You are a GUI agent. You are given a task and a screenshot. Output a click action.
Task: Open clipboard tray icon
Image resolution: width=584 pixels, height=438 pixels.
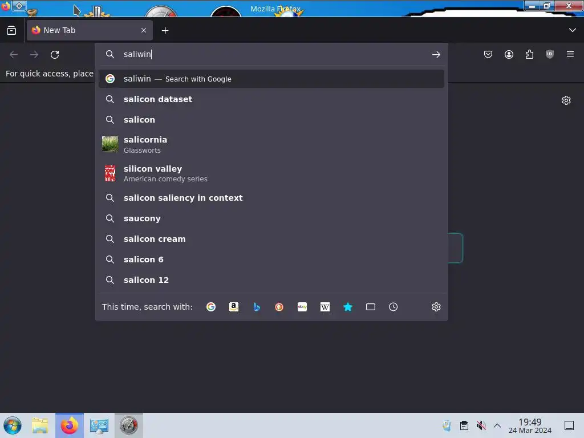[464, 425]
